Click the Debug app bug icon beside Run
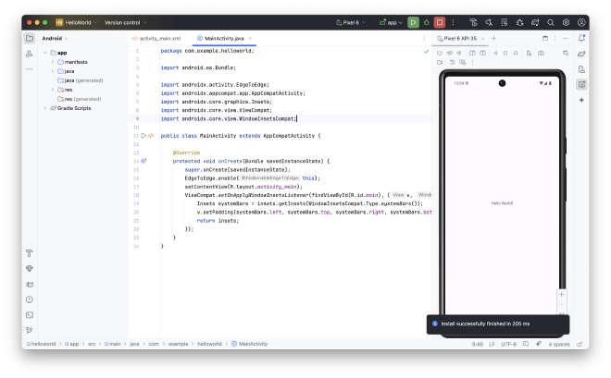Viewport: 611px width, 378px height. click(426, 22)
